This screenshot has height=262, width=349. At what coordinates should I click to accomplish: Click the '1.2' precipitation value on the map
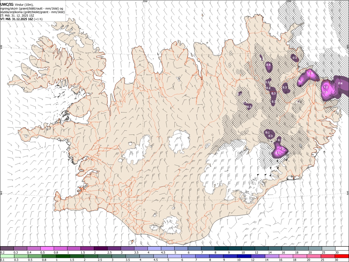[325, 87]
